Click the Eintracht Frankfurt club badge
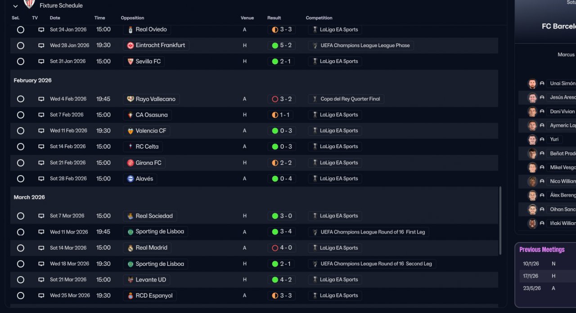 coord(130,45)
